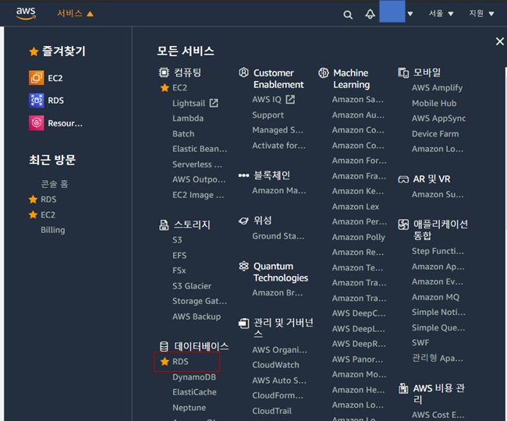Open RDS from the favorites list

pos(56,101)
